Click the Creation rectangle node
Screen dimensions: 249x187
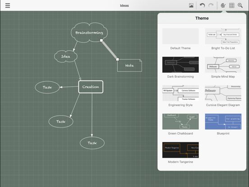(91, 87)
